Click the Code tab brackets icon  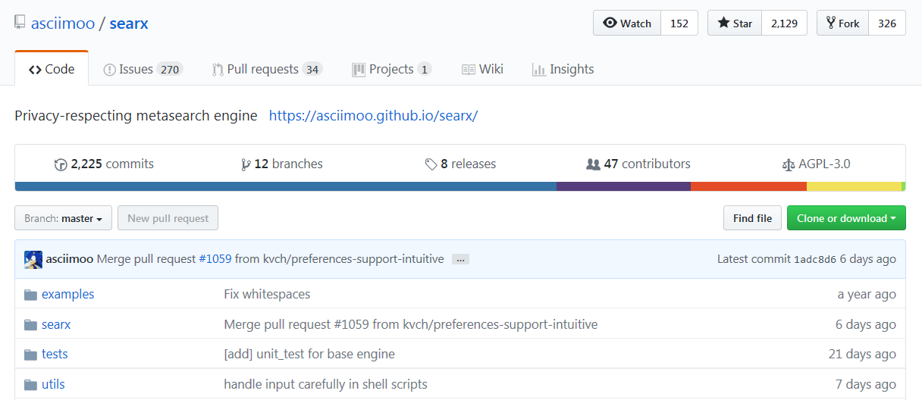[x=35, y=70]
